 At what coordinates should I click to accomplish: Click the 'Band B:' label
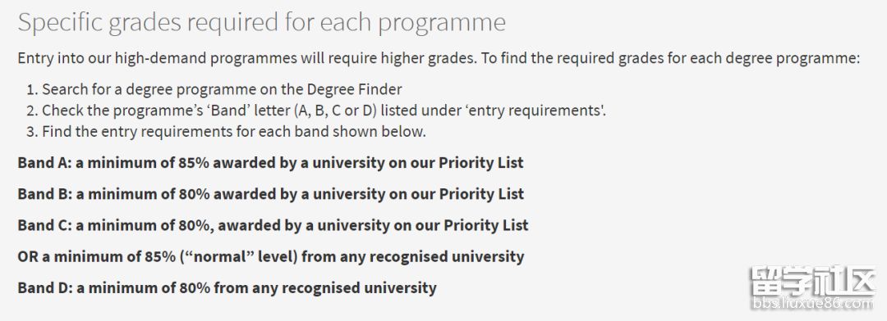(x=44, y=194)
